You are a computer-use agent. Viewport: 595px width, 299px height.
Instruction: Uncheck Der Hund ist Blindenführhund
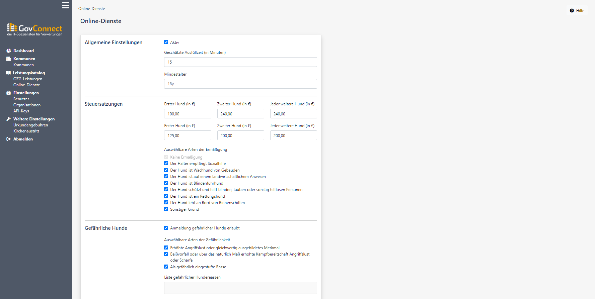[x=166, y=183]
